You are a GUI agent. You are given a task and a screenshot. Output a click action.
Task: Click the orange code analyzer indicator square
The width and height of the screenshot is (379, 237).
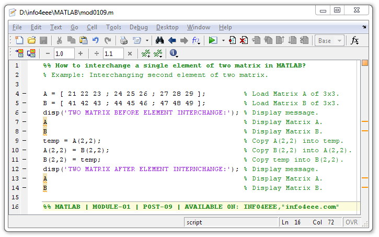click(x=365, y=63)
